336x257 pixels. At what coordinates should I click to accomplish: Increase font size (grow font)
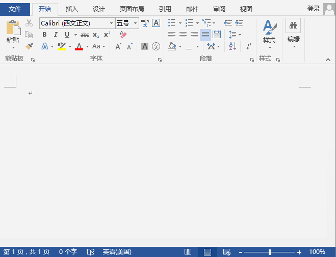coord(118,46)
